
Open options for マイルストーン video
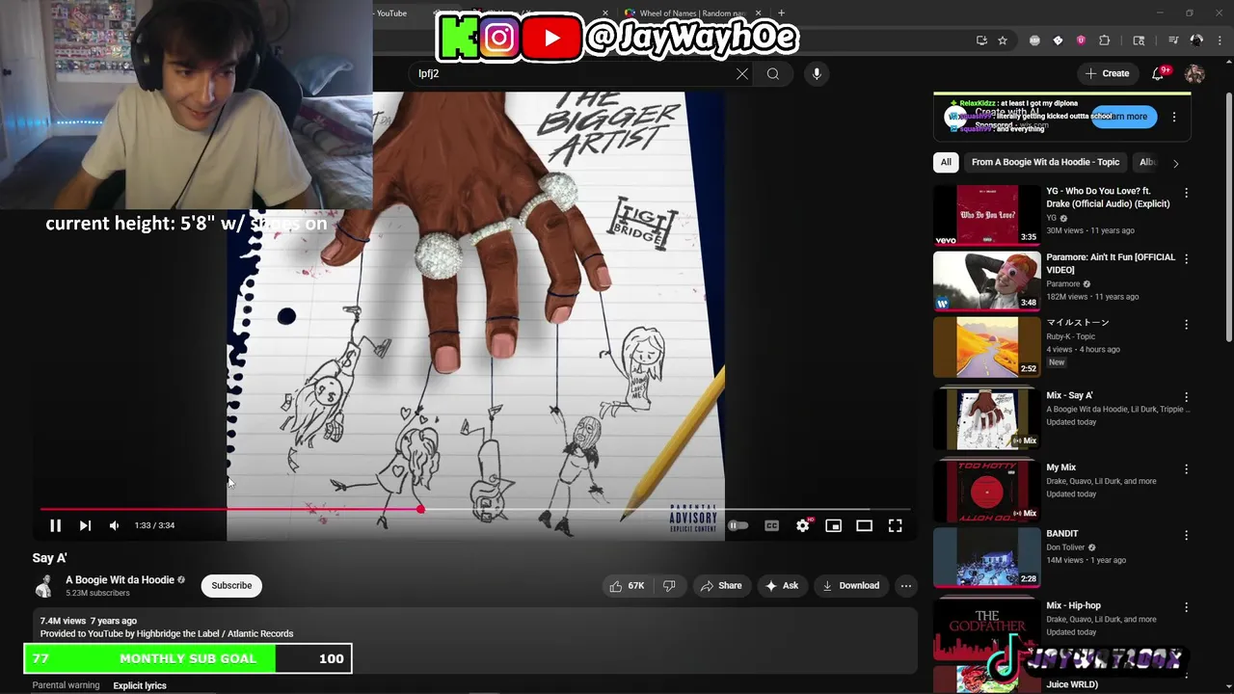point(1187,325)
